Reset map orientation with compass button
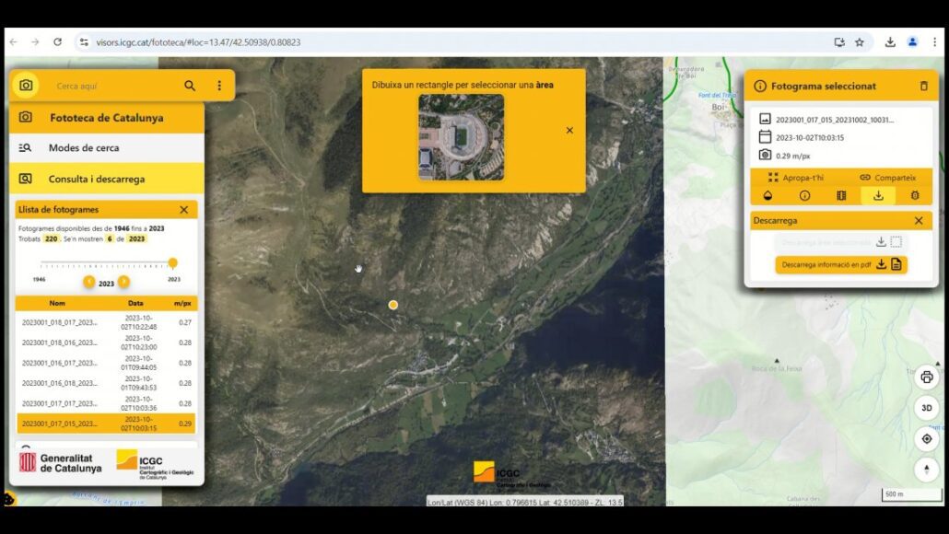This screenshot has width=949, height=534. point(927,470)
